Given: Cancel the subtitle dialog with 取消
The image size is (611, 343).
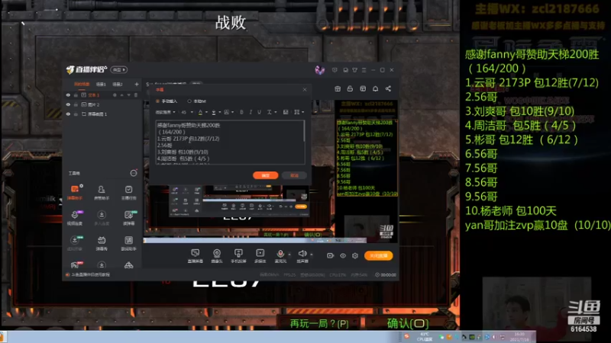Looking at the screenshot, I should (x=294, y=175).
